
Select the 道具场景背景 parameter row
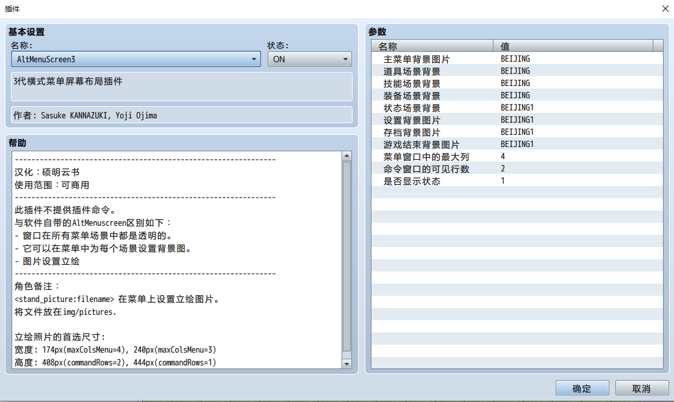tap(517, 71)
